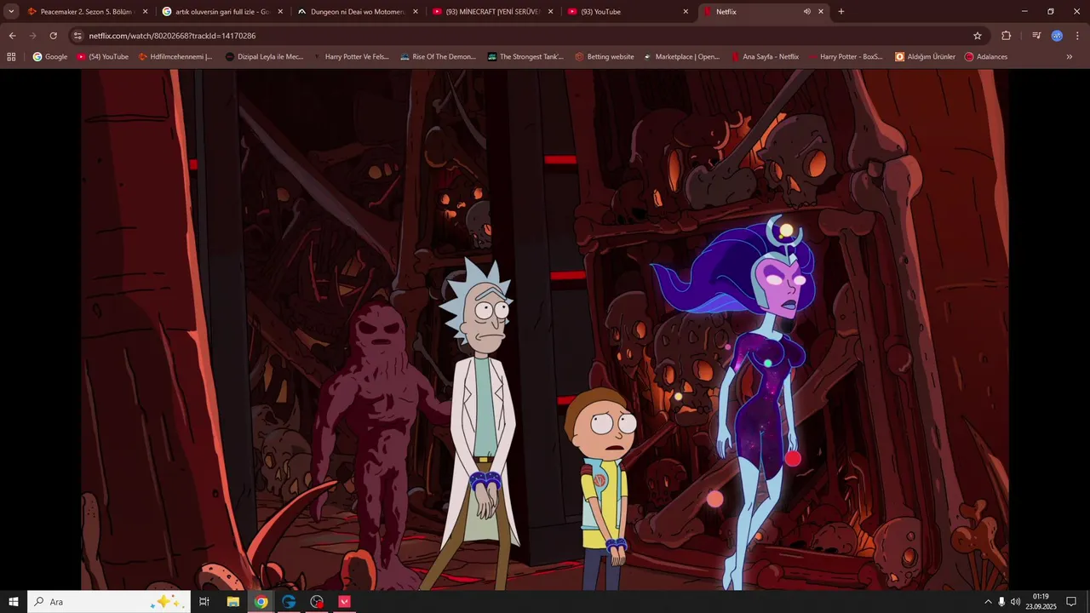Reload the Netflix page
This screenshot has width=1090, height=613.
point(53,36)
